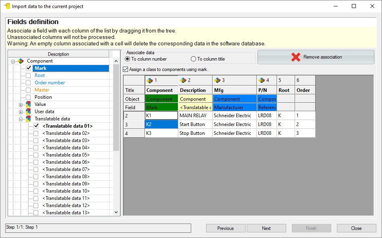Check the Order number checkbox

point(29,83)
